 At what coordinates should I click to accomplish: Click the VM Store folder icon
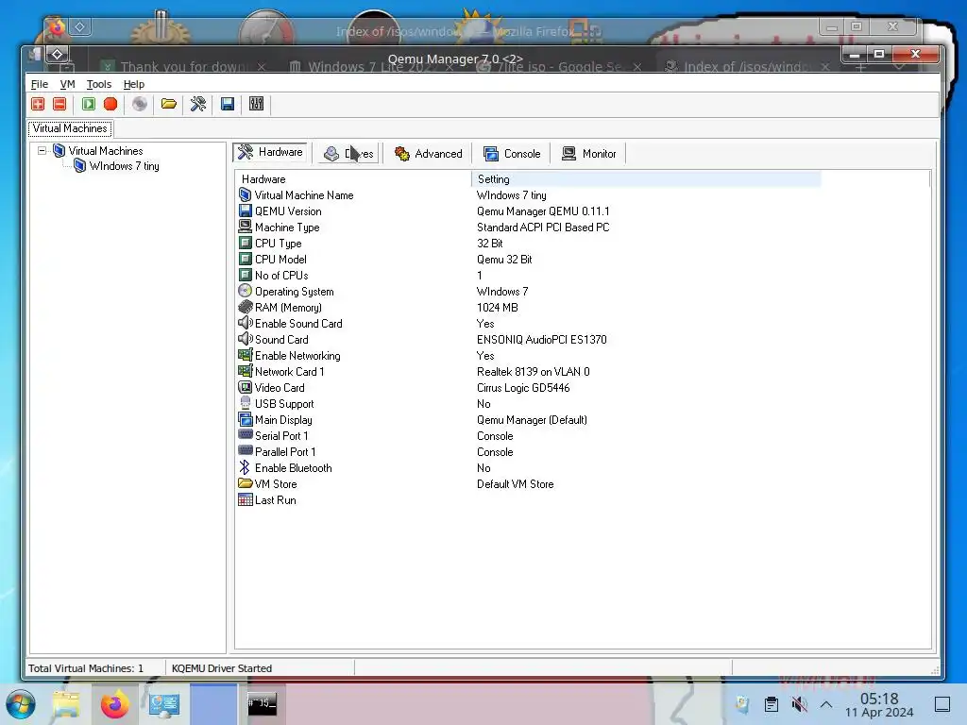pyautogui.click(x=245, y=483)
